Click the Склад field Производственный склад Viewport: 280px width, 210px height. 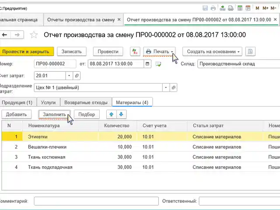coord(239,64)
